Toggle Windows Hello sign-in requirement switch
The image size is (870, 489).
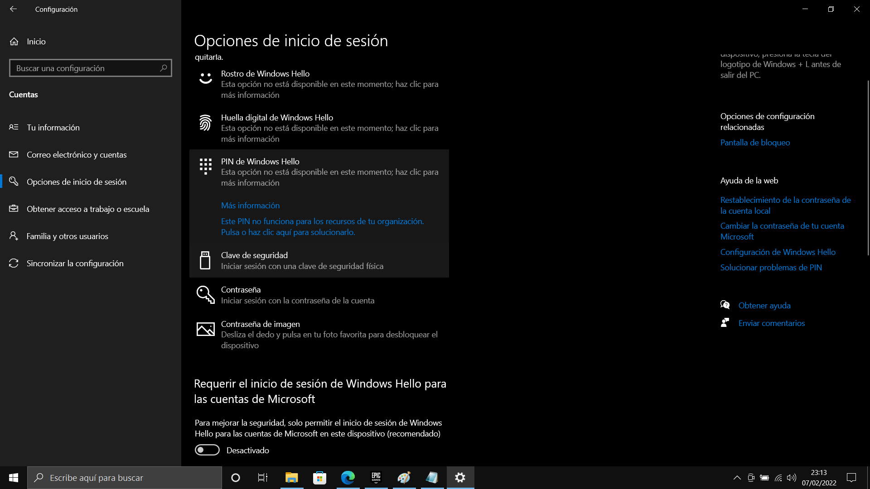pyautogui.click(x=207, y=450)
